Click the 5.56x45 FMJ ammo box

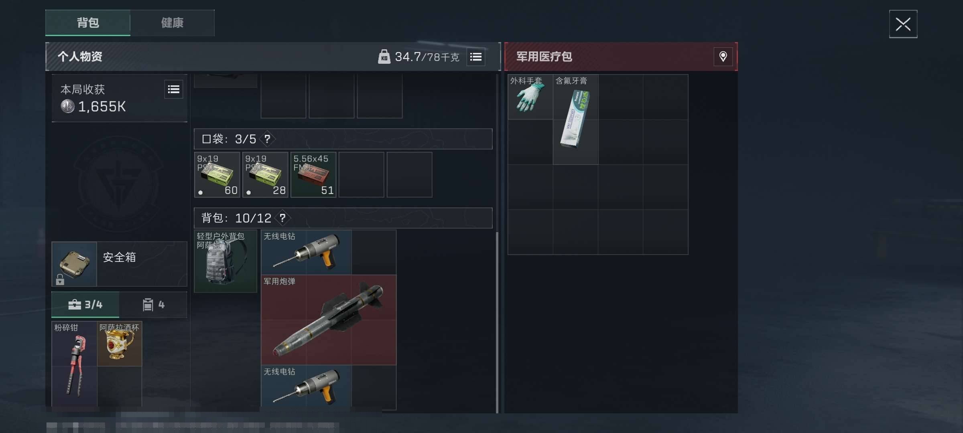[313, 175]
